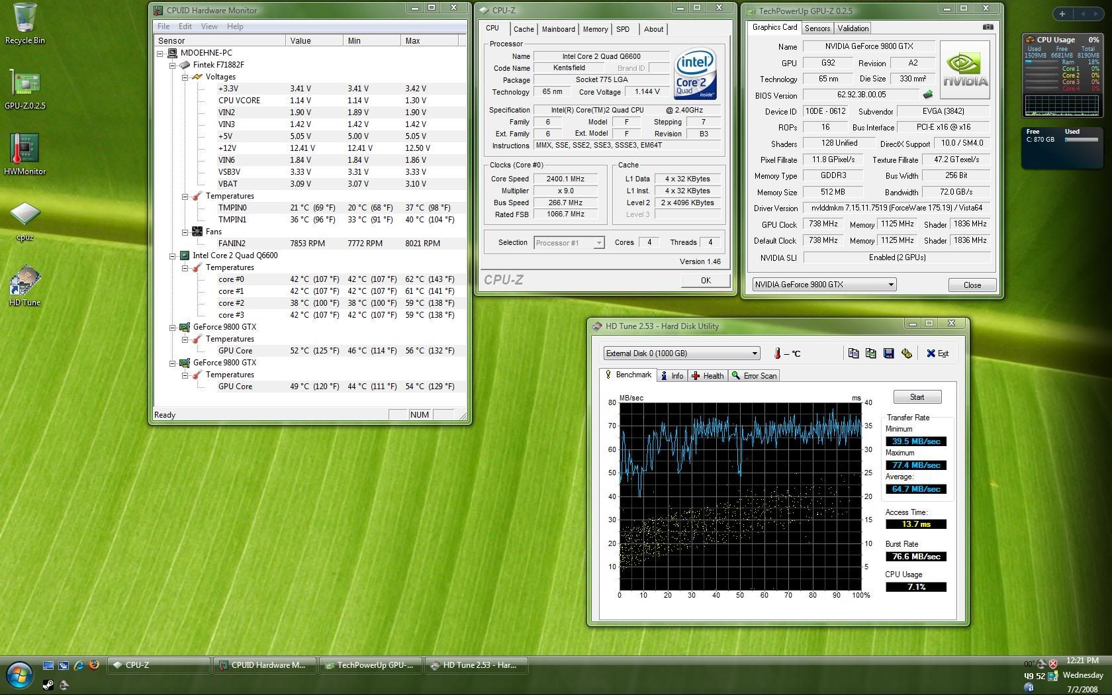This screenshot has height=695, width=1112.
Task: Collapse the MDOEHNE-PC tree node
Action: point(160,53)
